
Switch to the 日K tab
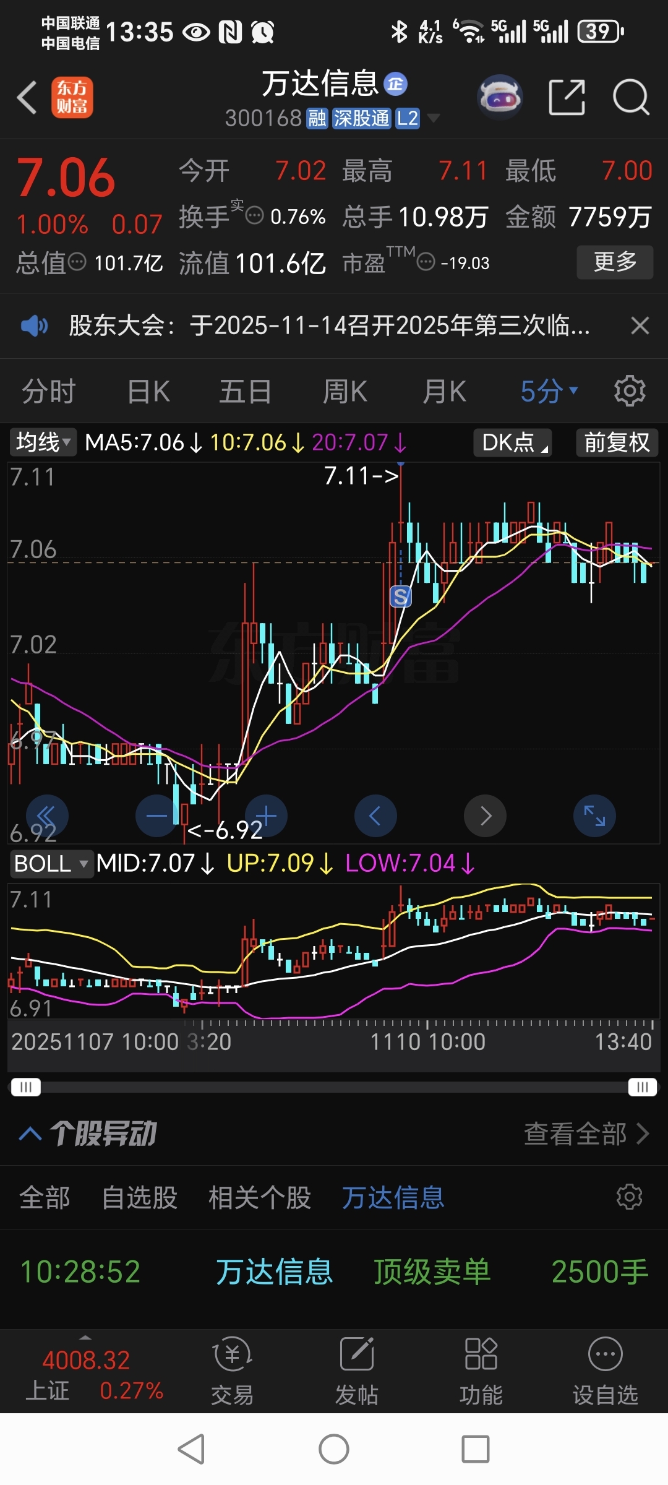coord(148,392)
